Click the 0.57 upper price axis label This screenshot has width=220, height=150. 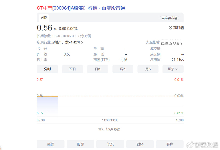pyautogui.click(x=40, y=80)
